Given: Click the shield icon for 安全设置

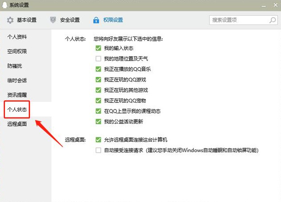Looking at the screenshot, I should [x=53, y=20].
